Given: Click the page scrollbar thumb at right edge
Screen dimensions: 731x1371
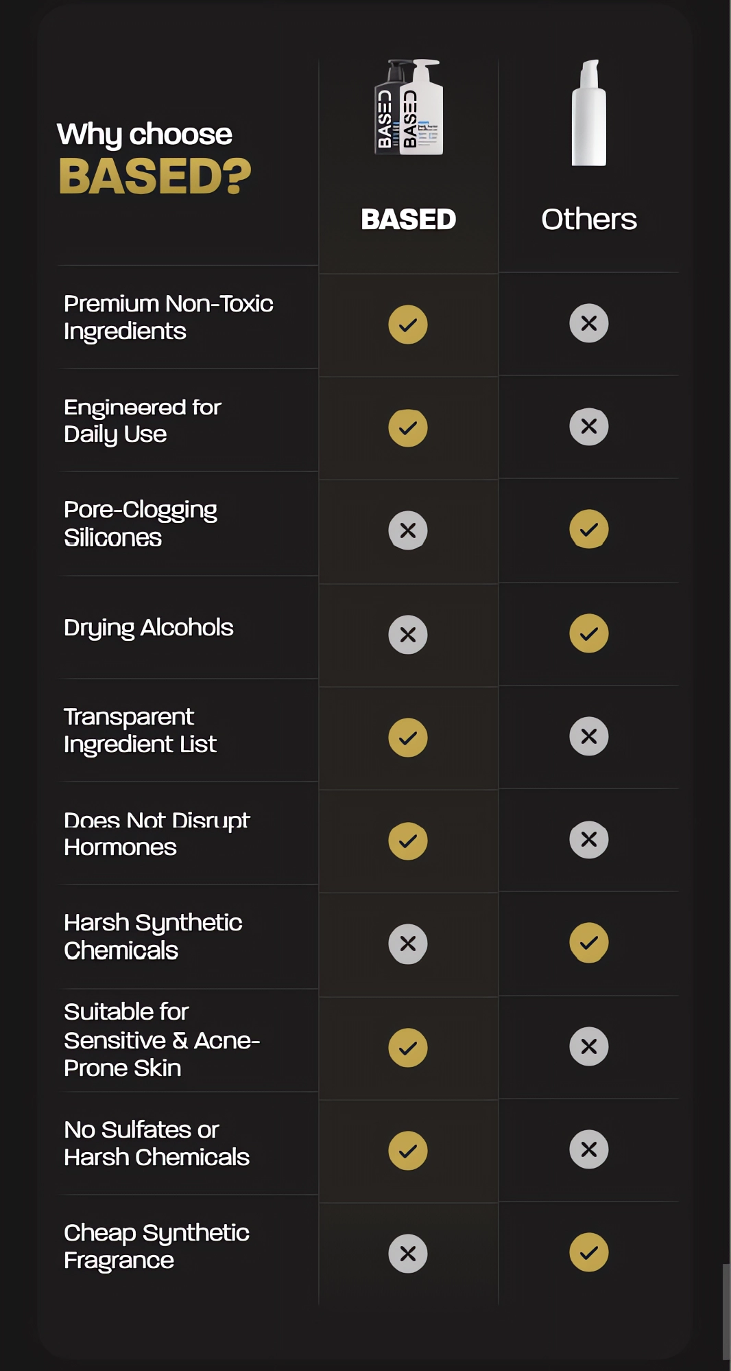Looking at the screenshot, I should tap(726, 1311).
